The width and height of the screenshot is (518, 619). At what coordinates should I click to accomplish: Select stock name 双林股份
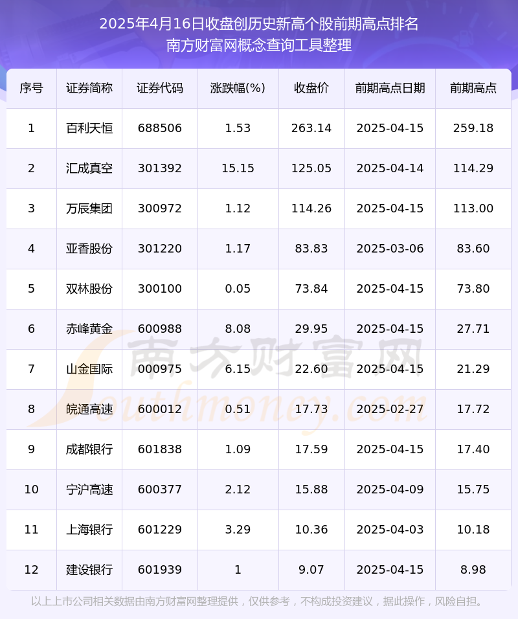click(89, 289)
